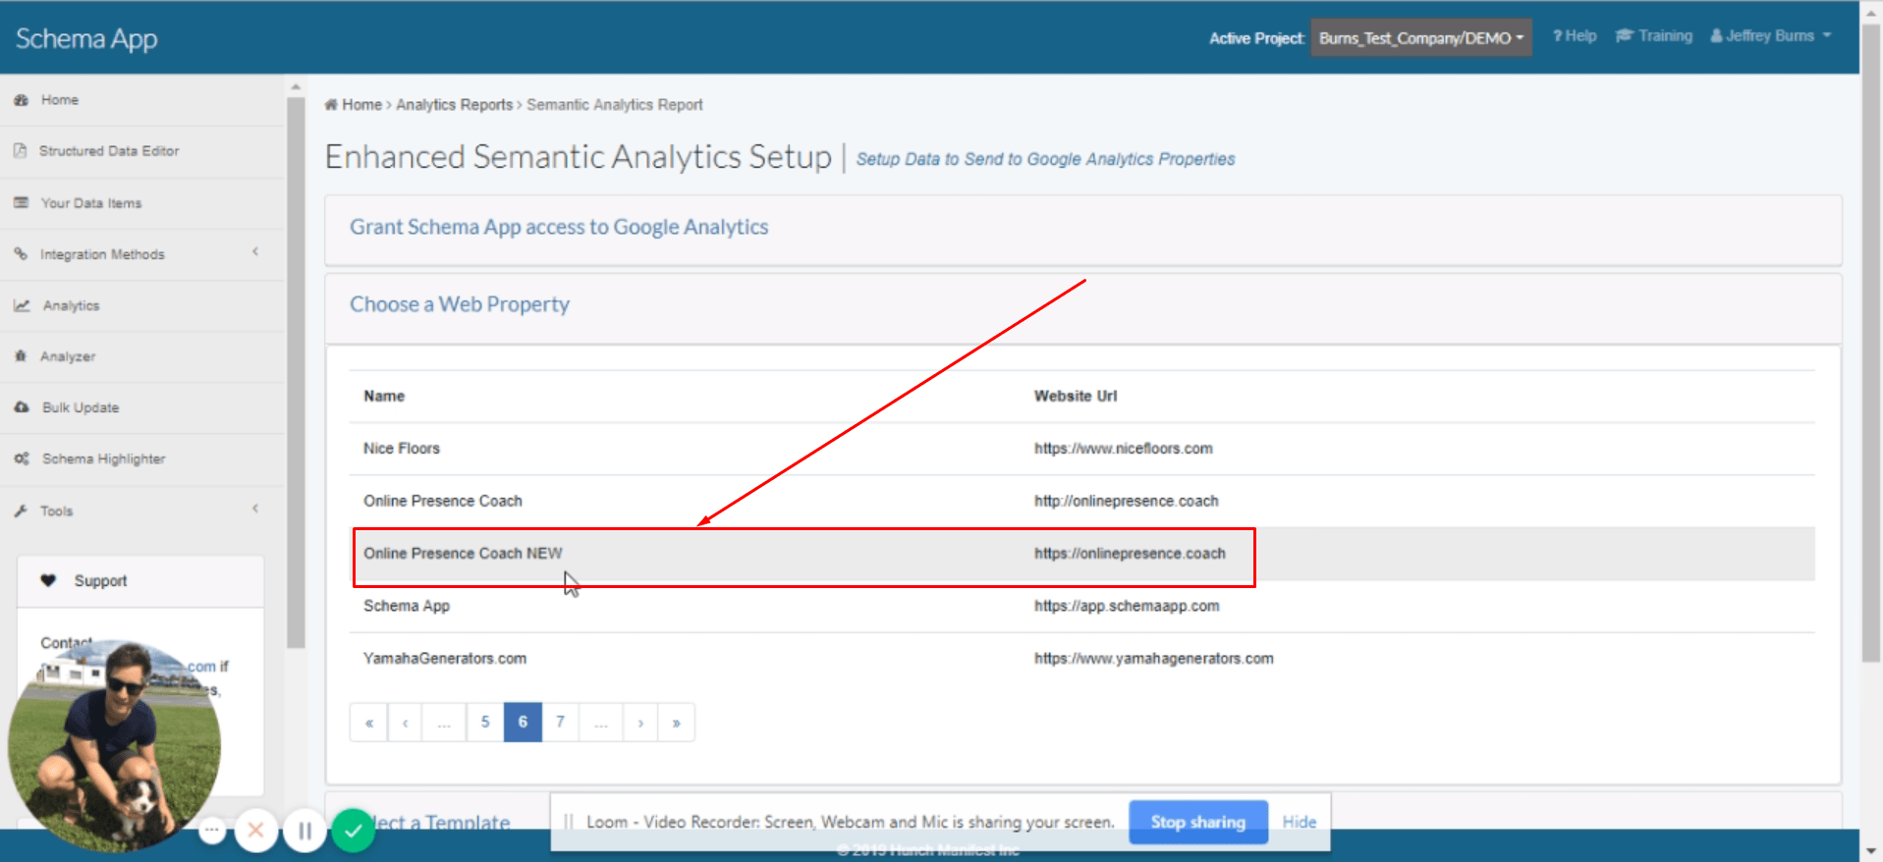This screenshot has width=1883, height=862.
Task: Click the Name column header
Action: click(384, 396)
